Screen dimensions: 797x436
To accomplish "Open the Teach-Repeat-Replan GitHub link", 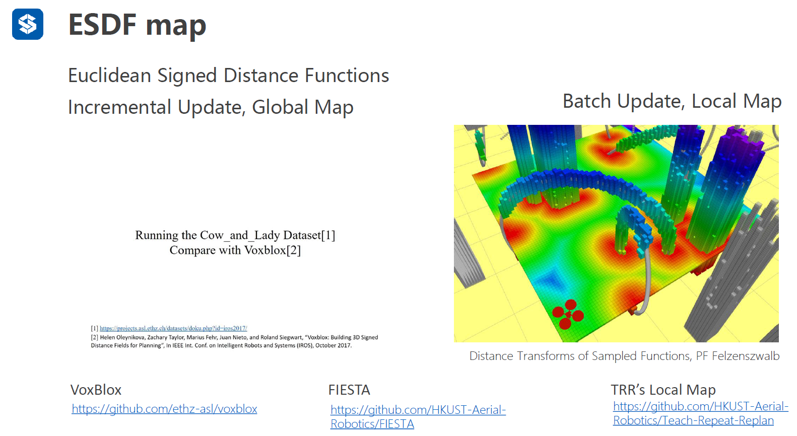I will point(701,413).
